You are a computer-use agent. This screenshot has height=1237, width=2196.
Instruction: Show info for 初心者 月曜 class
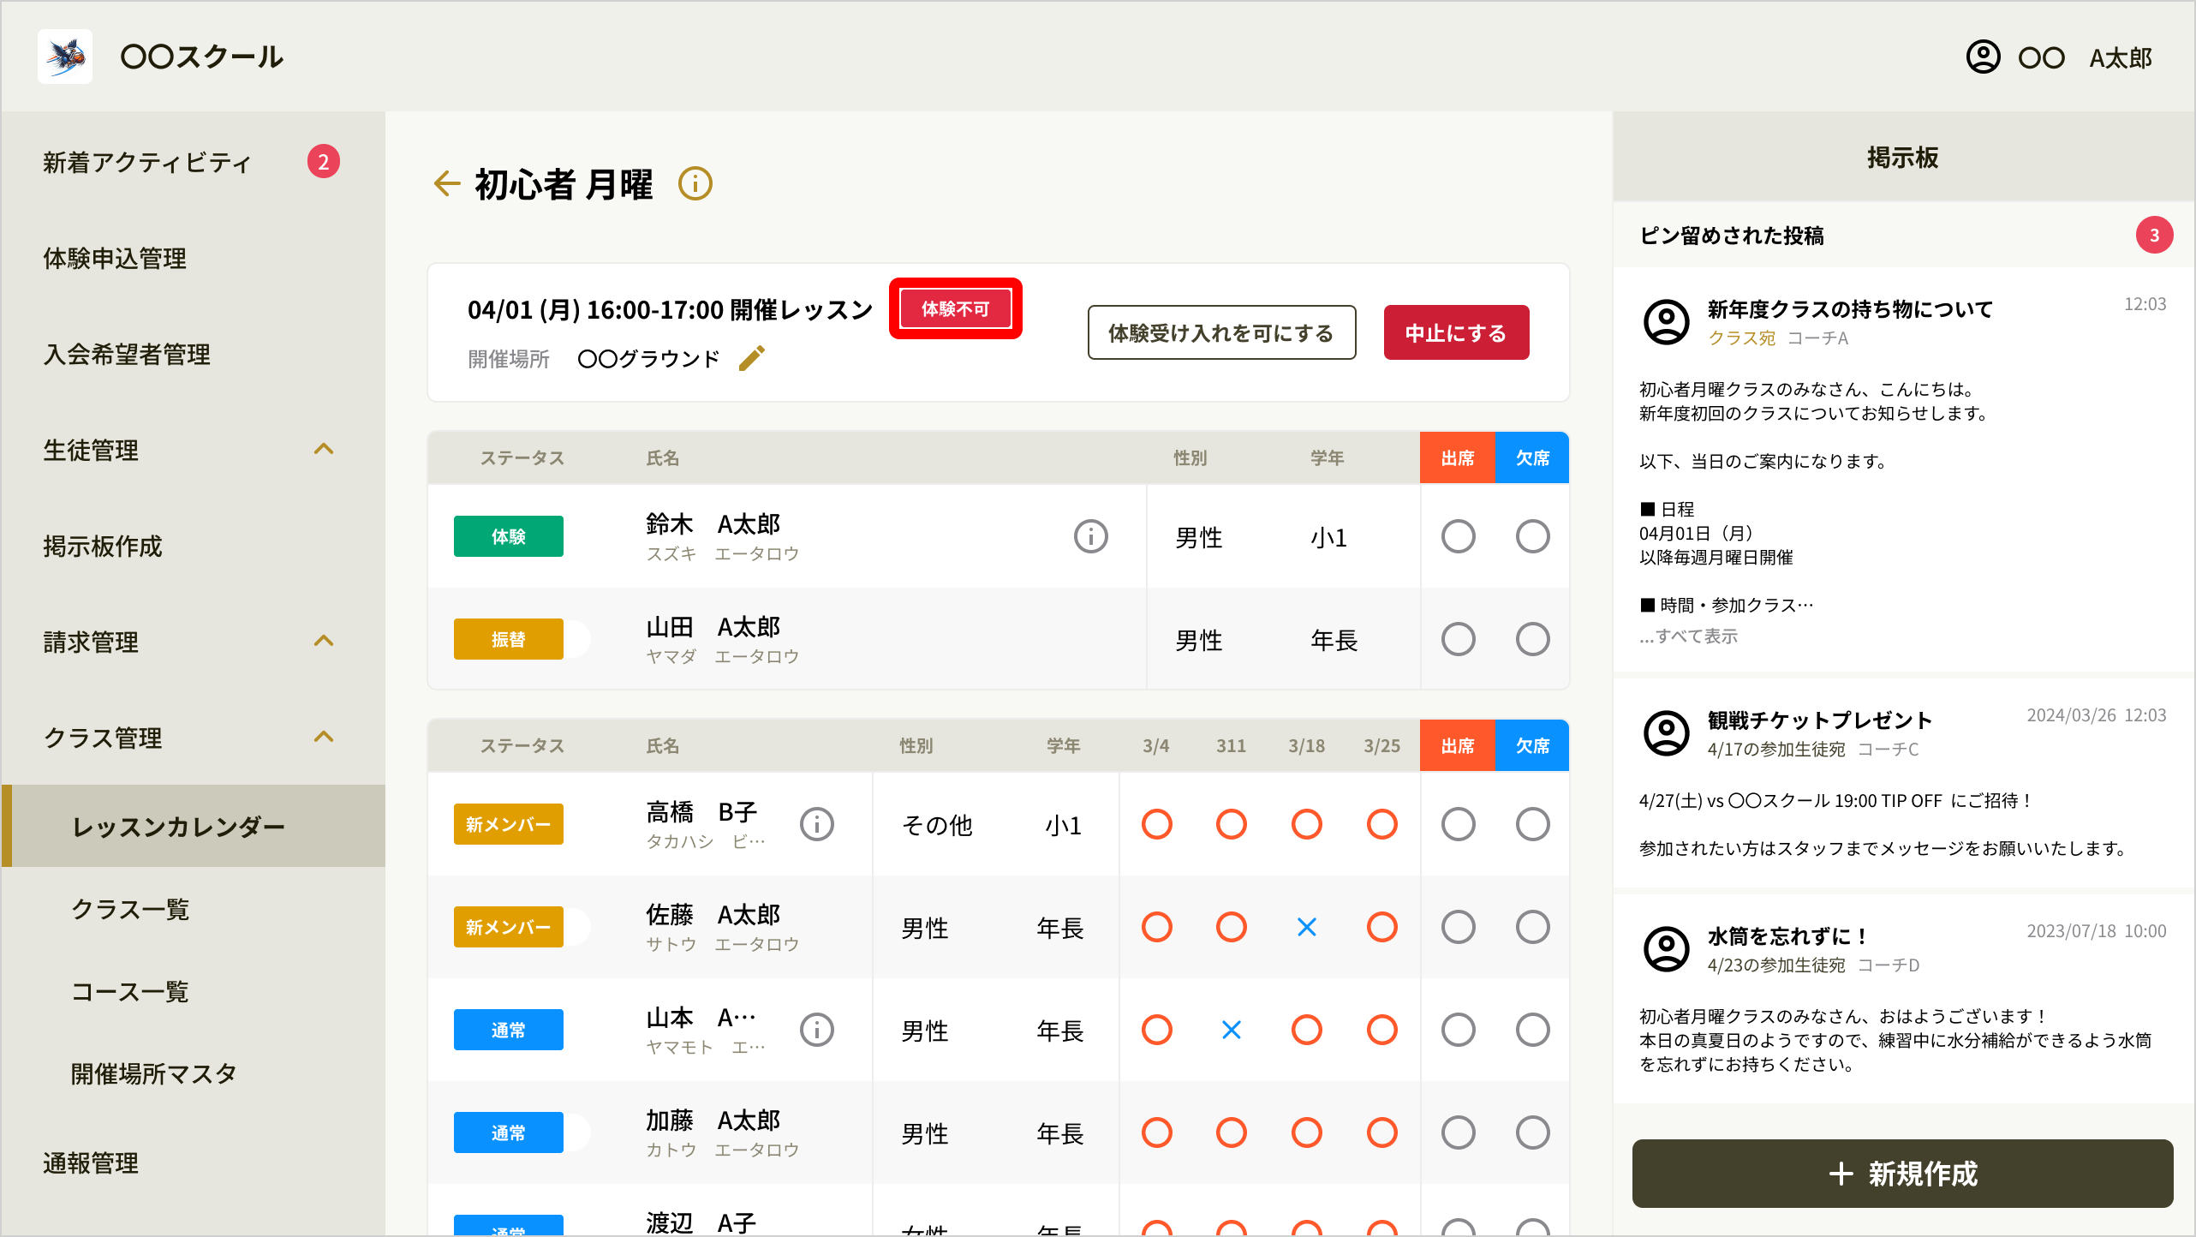click(695, 183)
